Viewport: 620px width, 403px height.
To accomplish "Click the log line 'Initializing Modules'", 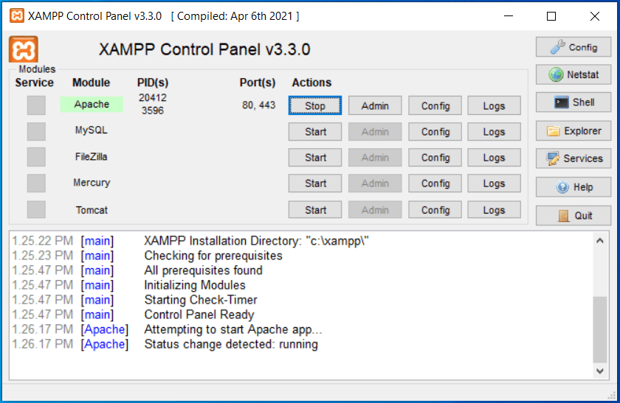I will [x=195, y=285].
